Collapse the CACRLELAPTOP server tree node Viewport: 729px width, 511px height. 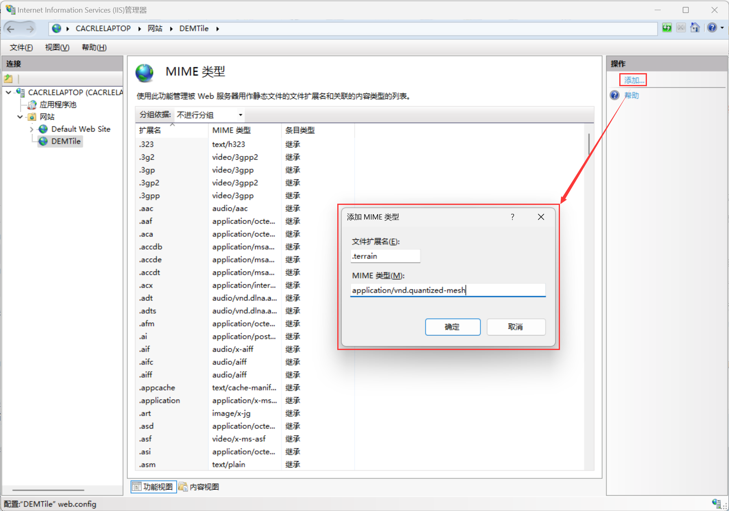(x=9, y=93)
